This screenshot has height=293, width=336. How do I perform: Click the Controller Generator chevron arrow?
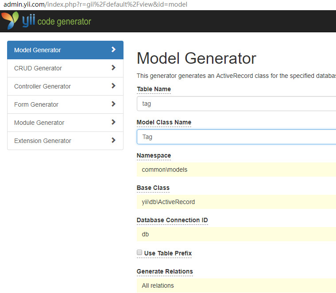114,86
